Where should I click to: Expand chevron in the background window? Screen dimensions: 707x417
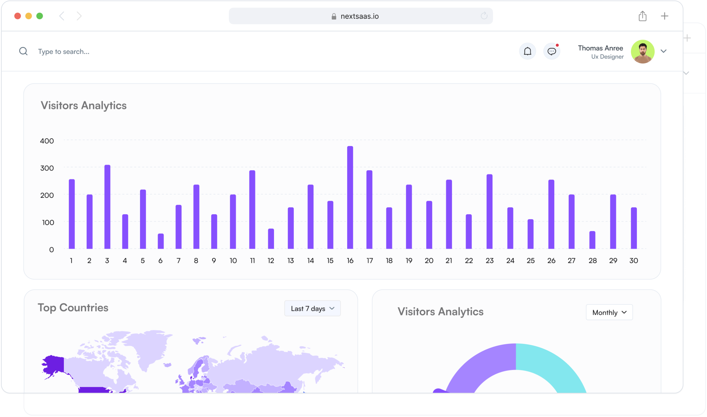coord(687,73)
